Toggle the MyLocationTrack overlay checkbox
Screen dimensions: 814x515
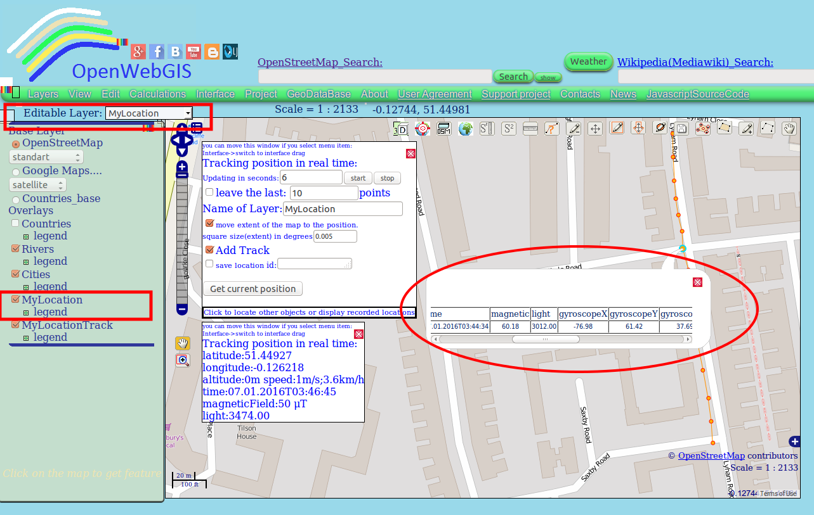coord(16,325)
